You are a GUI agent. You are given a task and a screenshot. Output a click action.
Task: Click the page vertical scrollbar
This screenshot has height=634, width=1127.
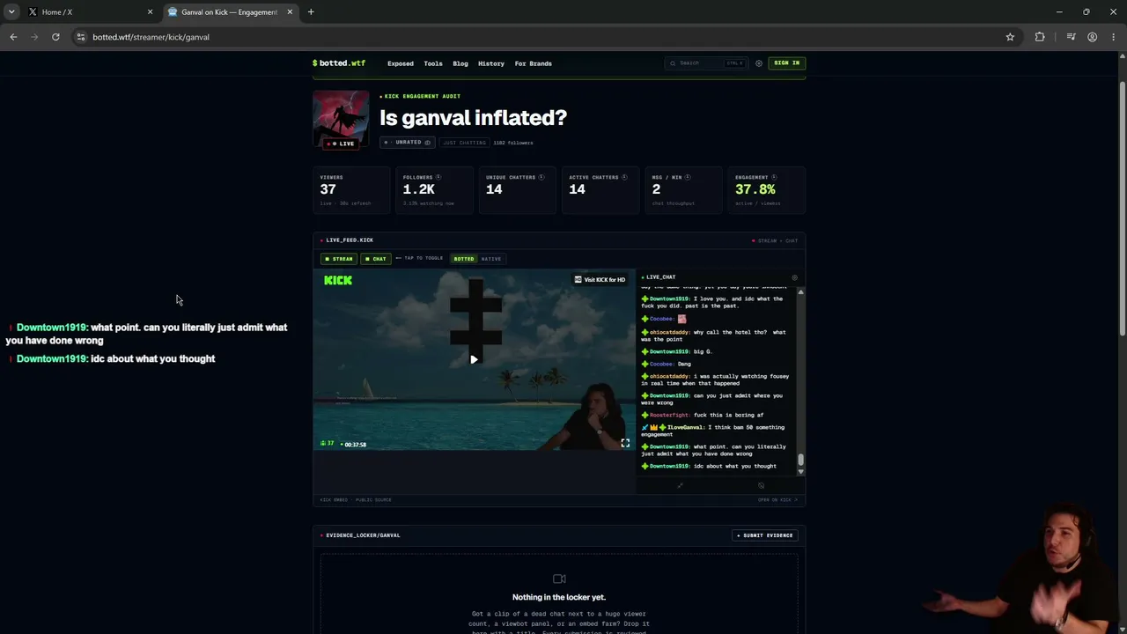[x=1123, y=209]
